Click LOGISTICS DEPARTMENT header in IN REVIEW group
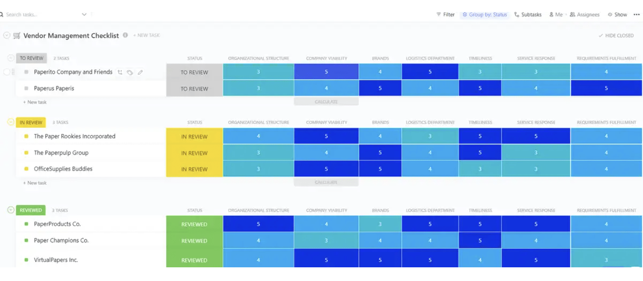Viewport: 643px width, 281px height. point(430,122)
